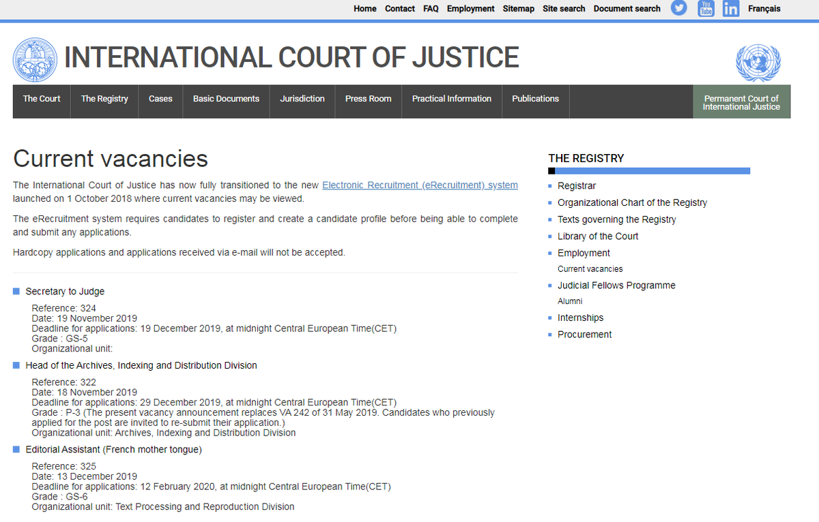Open Procurement in the sidebar
This screenshot has height=522, width=819.
[585, 335]
